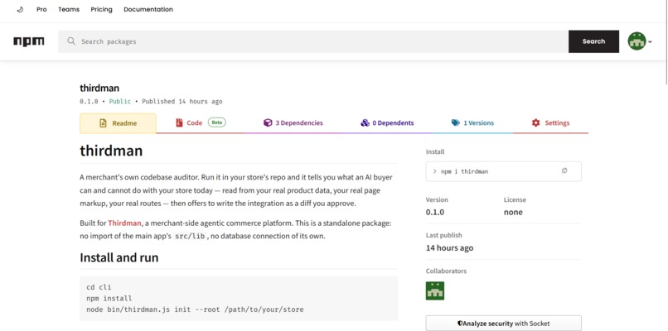
Task: Click the Dependents cubes icon
Action: [x=365, y=123]
